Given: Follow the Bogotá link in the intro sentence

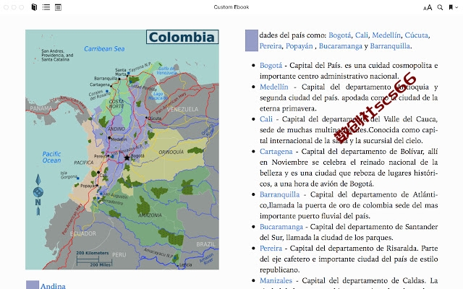Looking at the screenshot, I should (x=339, y=35).
